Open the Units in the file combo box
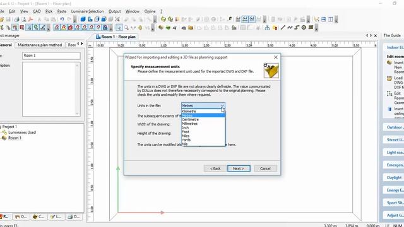The height and width of the screenshot is (227, 404). coord(203,105)
